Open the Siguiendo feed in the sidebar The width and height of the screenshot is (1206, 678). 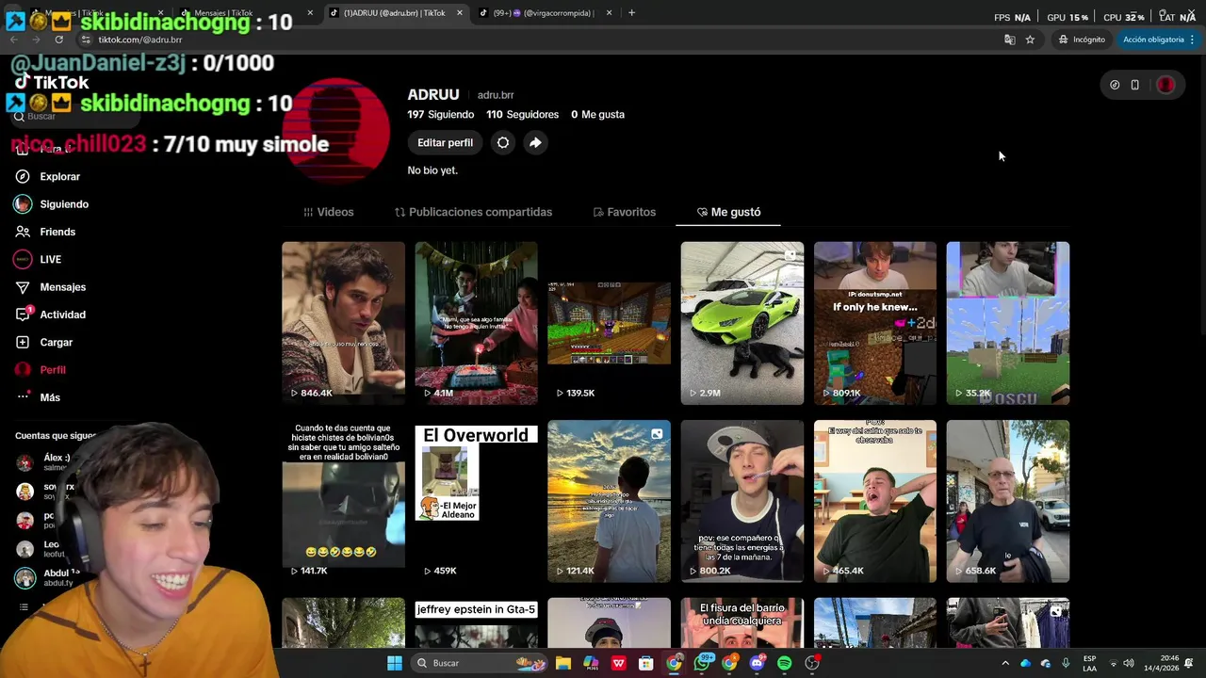click(x=52, y=204)
